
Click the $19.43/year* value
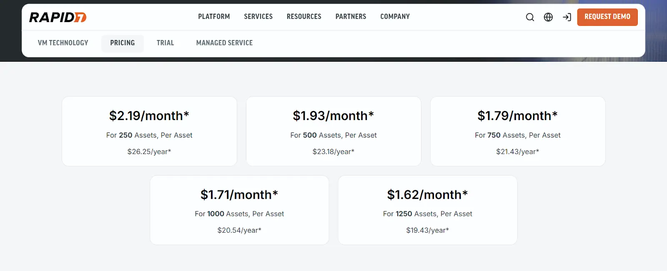(x=428, y=230)
